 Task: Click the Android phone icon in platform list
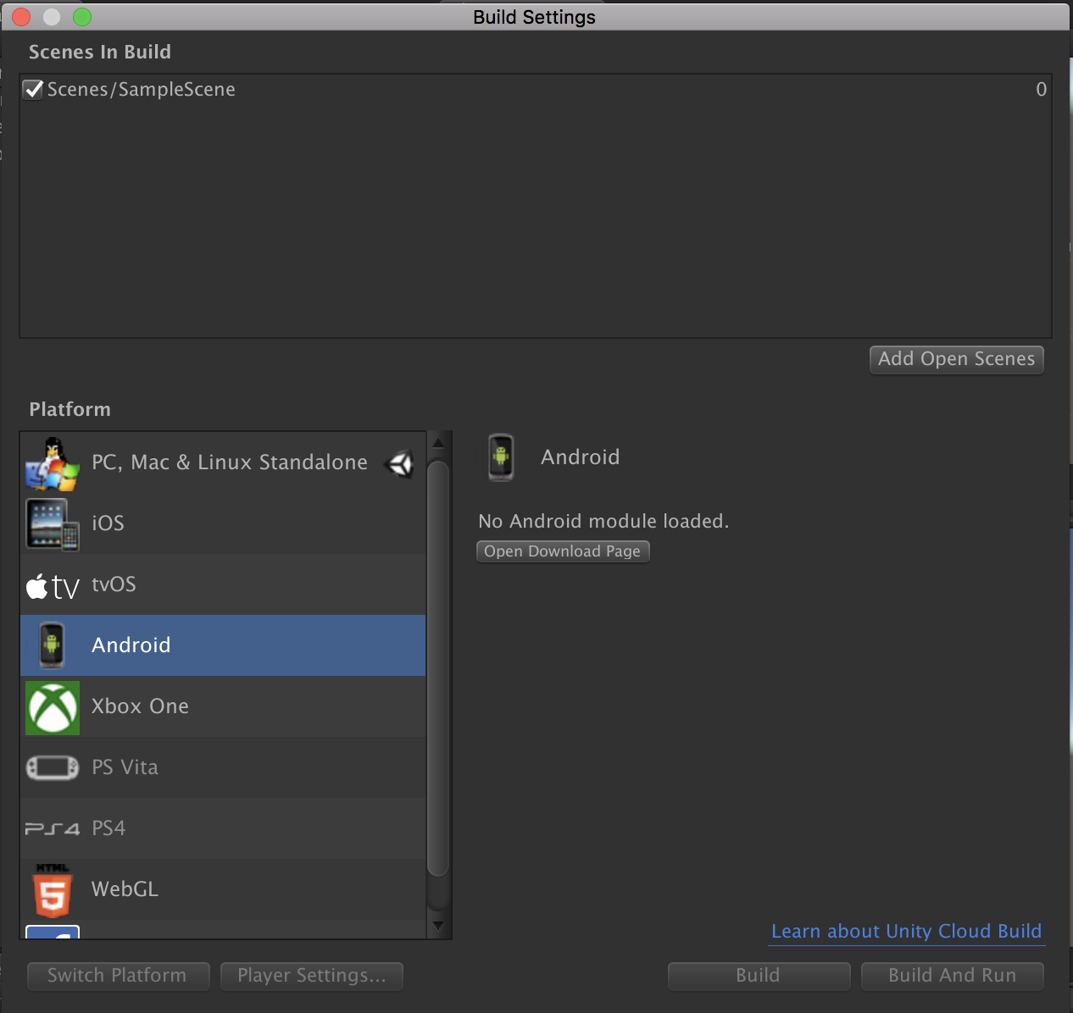point(53,645)
